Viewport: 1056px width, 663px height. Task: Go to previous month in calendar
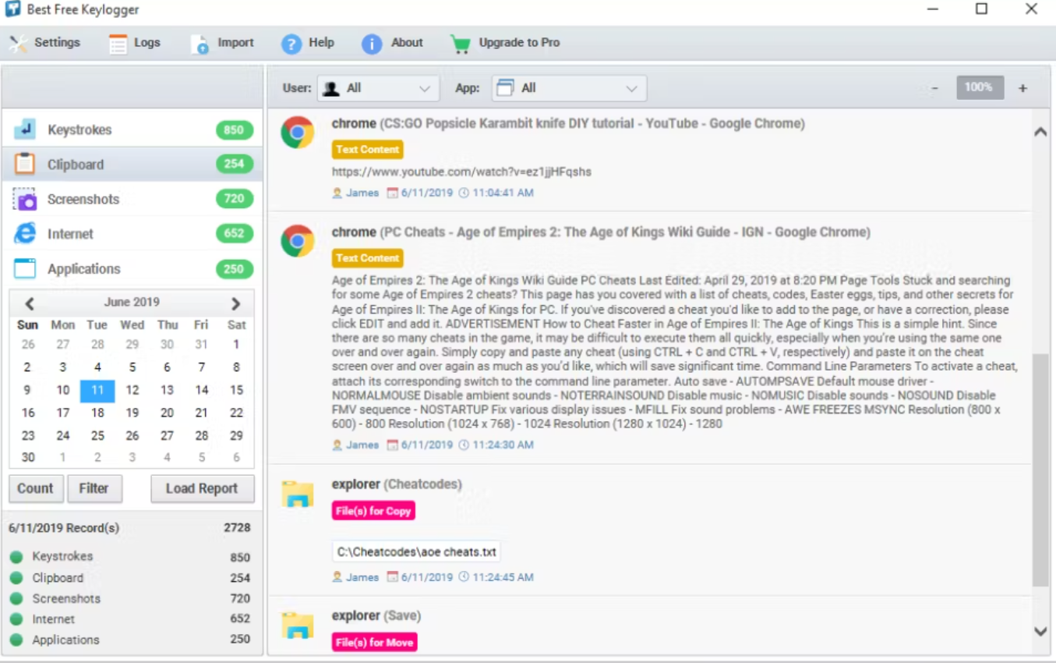30,303
